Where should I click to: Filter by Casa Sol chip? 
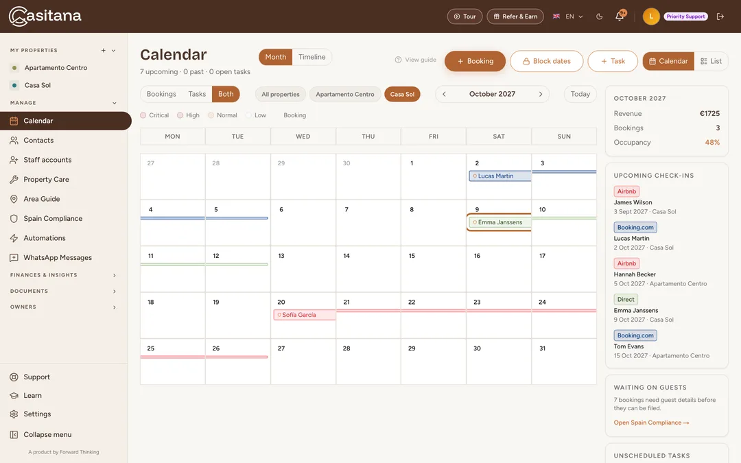click(x=402, y=94)
